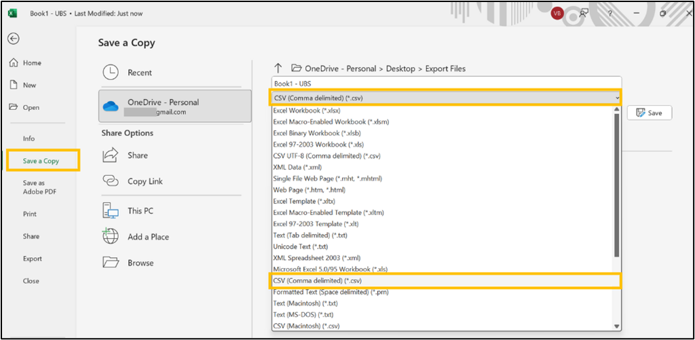695x340 pixels.
Task: Open the feedback/comments icon in title bar
Action: (x=584, y=14)
